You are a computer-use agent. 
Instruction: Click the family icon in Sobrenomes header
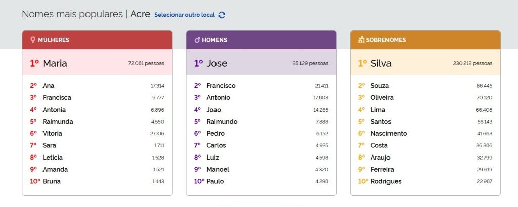[x=361, y=40]
